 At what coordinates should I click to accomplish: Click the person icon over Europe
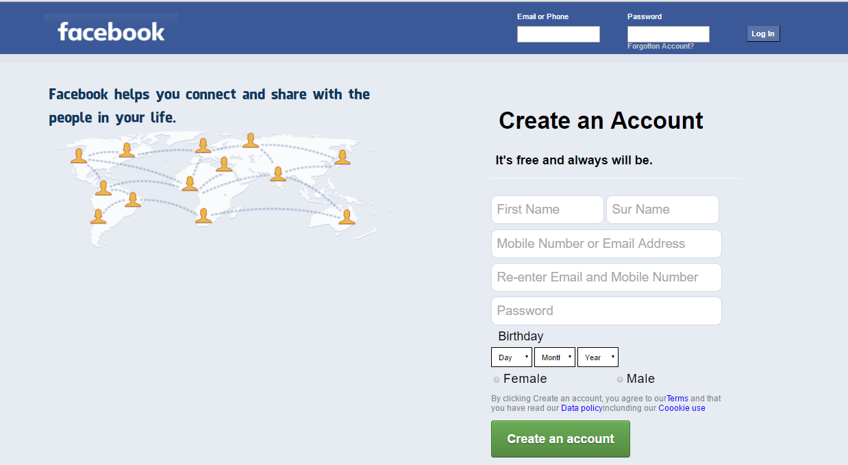(225, 163)
